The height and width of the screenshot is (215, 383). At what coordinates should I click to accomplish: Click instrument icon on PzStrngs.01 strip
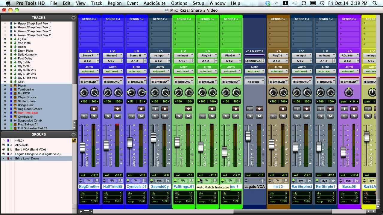pyautogui.click(x=191, y=181)
